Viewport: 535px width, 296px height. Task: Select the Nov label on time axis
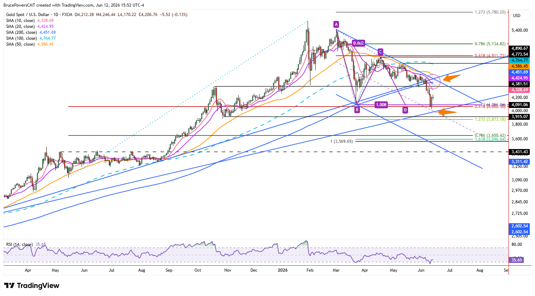[x=228, y=270]
